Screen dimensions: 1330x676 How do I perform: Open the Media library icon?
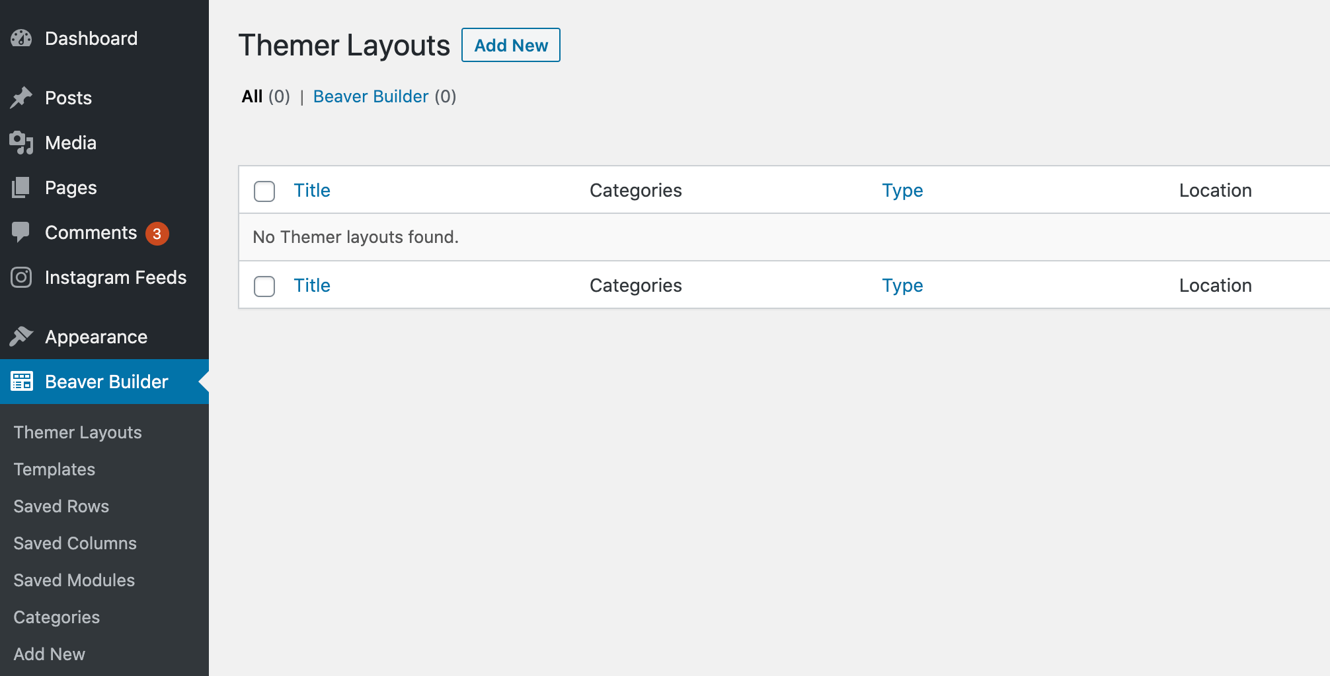pos(20,142)
